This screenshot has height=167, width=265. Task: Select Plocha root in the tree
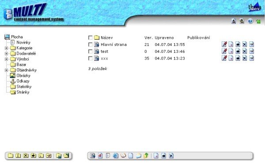coord(17,37)
